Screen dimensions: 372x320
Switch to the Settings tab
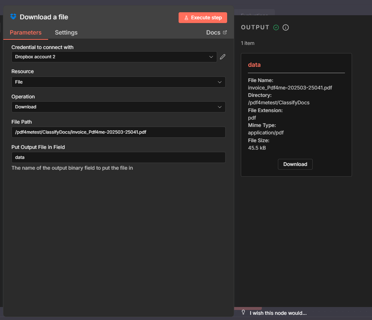pos(66,32)
